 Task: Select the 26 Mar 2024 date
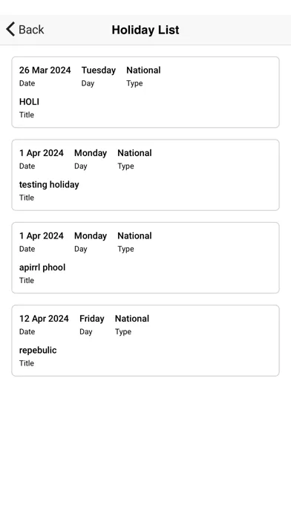45,71
